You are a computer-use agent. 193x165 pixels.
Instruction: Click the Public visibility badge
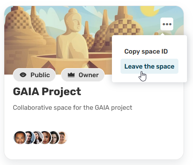34,75
